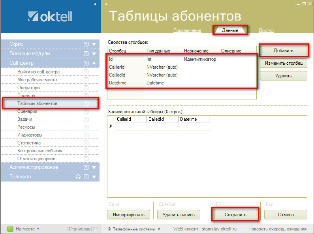Switch to the Доступ tab
This screenshot has width=314, height=234.
[266, 30]
